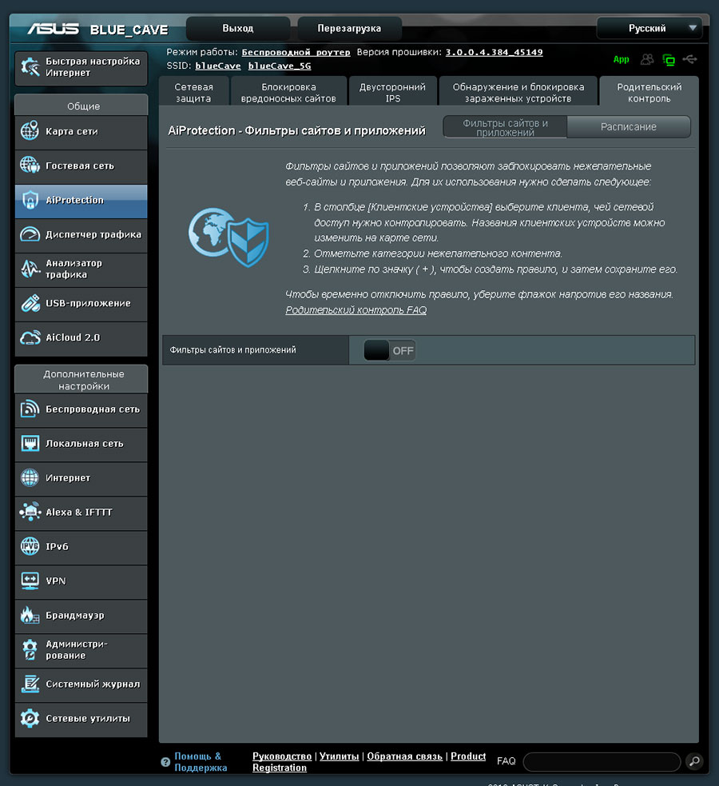Select the Фильтры сайтов и приложений sub-tab

pyautogui.click(x=505, y=127)
